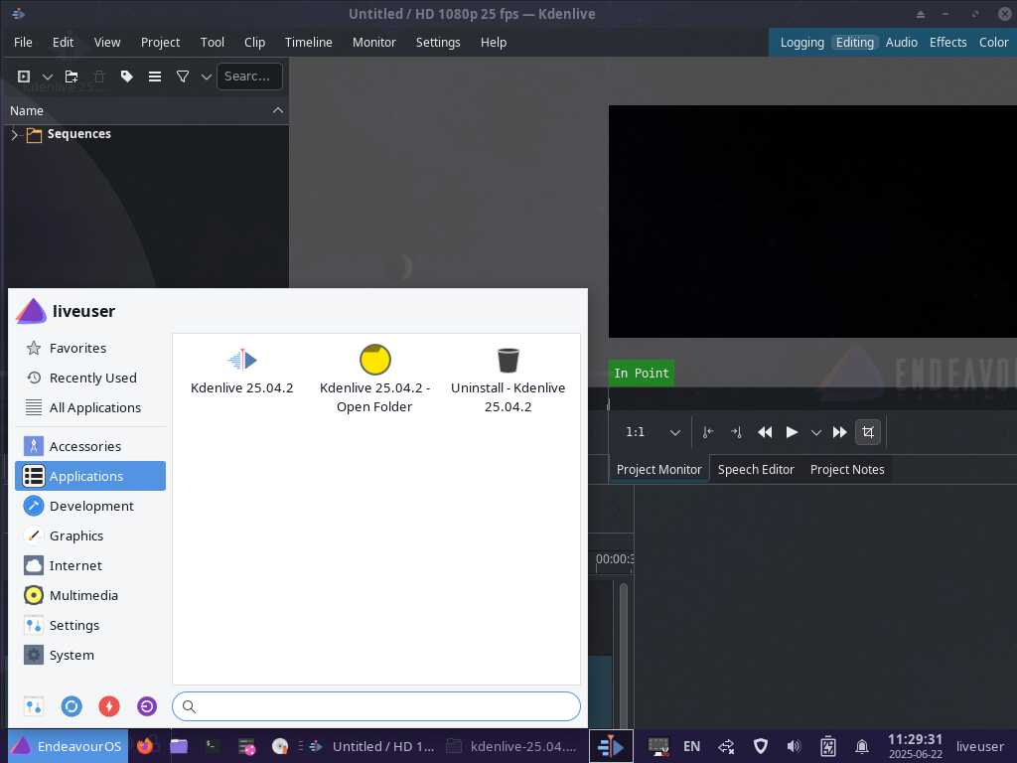Click the Create Folder icon in bin toolbar

click(72, 76)
